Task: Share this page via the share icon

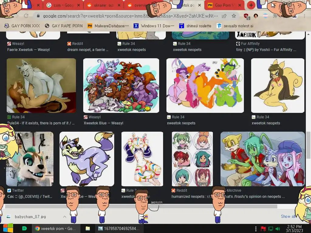Action: tap(224, 16)
